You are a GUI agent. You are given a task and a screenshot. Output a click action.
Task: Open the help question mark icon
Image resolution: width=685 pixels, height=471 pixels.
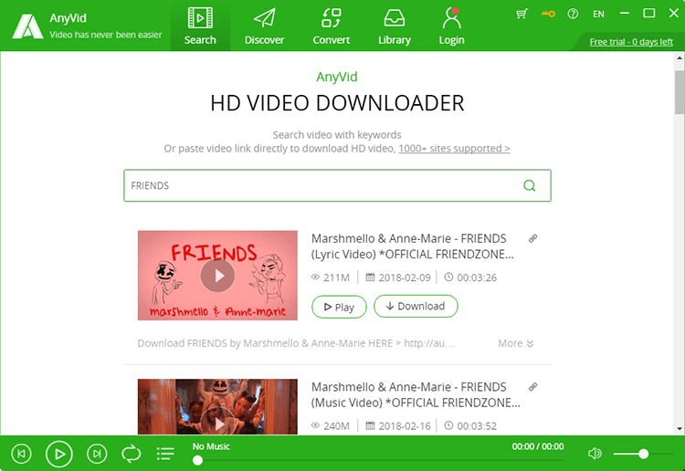[573, 14]
